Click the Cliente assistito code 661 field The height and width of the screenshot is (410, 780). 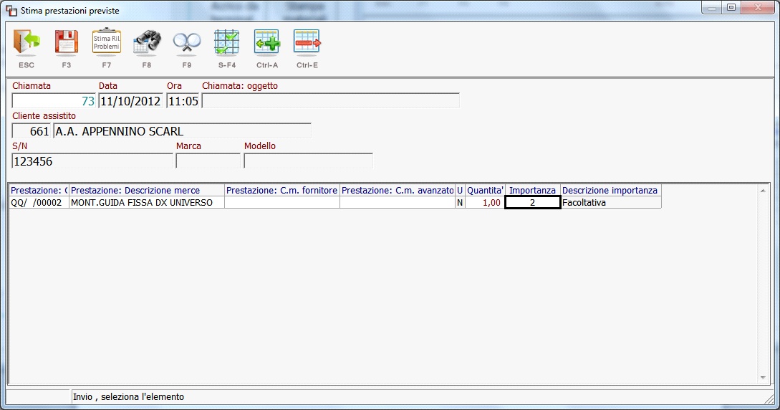32,131
